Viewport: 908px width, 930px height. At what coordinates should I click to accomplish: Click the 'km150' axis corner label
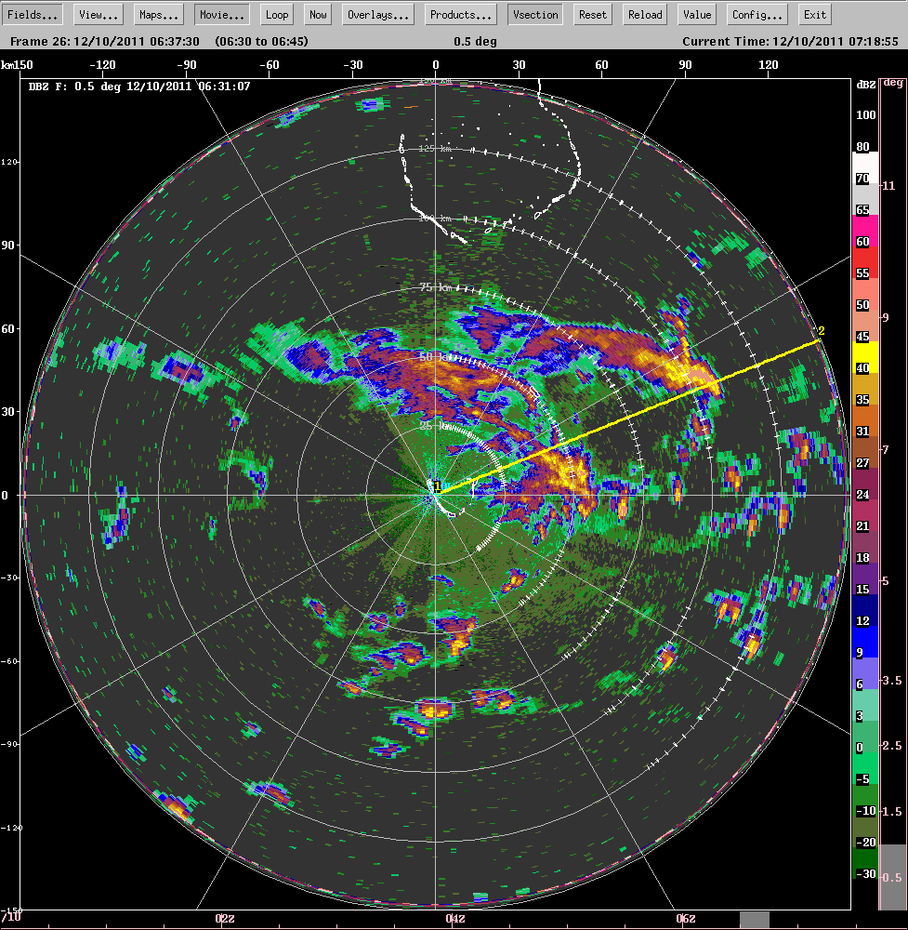pyautogui.click(x=17, y=65)
